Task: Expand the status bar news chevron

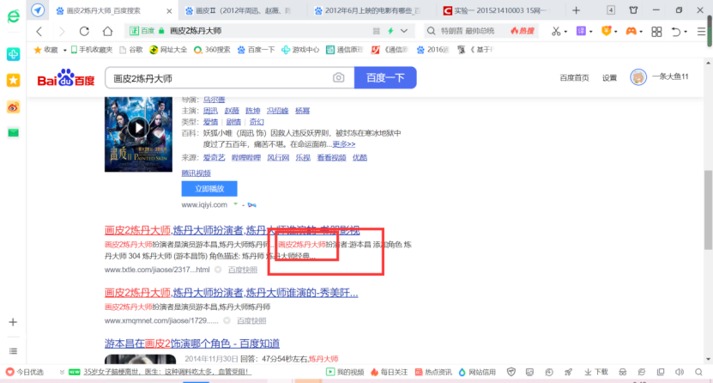Action: 62,372
